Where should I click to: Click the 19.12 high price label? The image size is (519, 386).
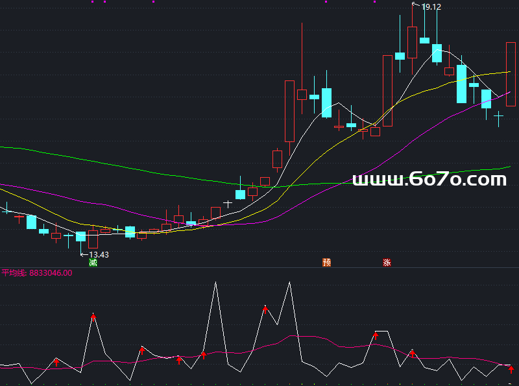pos(431,7)
